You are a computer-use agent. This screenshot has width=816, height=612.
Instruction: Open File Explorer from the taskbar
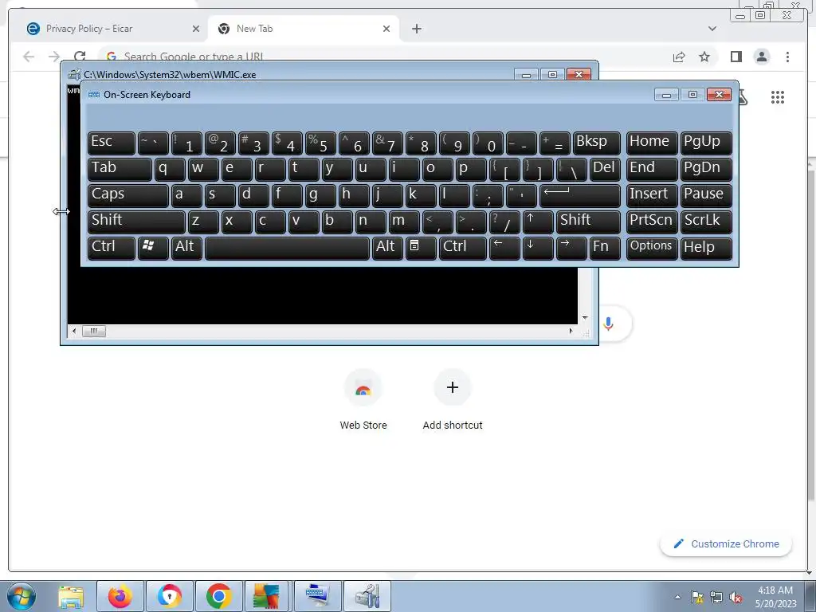coord(71,596)
